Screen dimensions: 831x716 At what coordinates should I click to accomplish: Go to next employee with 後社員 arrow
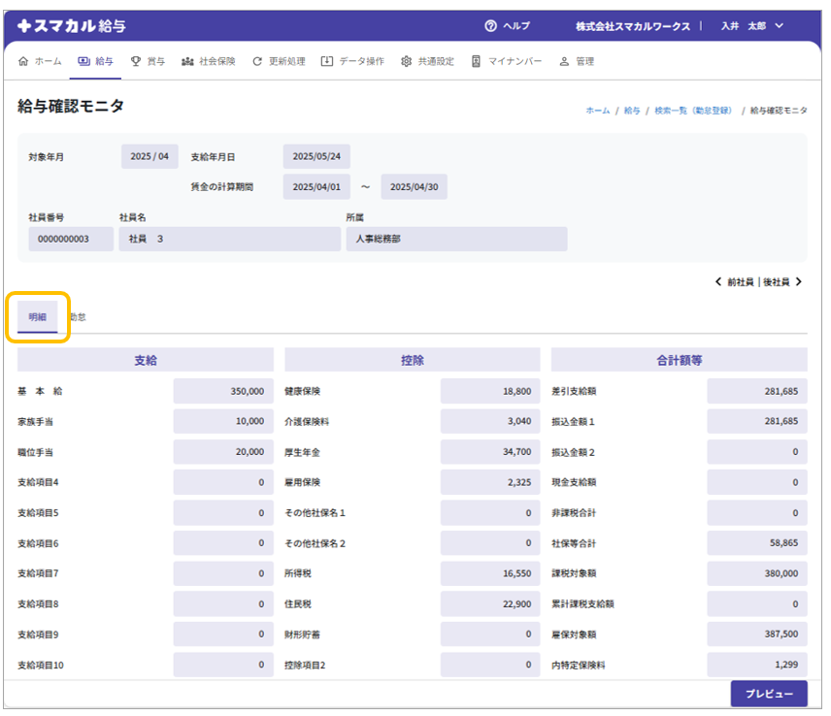pyautogui.click(x=798, y=282)
